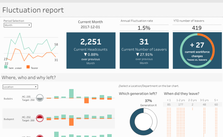
Task: Select the Budapest location row label
Action: pos(8,119)
